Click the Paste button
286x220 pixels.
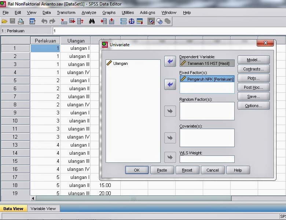162,170
